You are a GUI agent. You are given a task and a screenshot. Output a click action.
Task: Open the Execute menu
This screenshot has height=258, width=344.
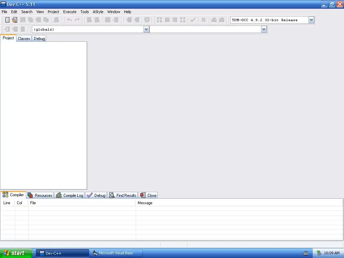tap(70, 12)
